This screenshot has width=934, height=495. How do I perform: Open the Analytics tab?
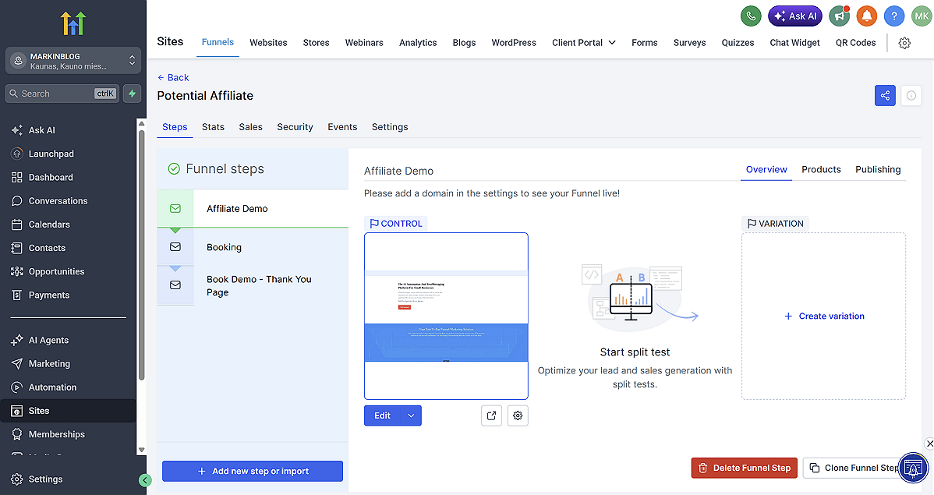[x=418, y=43]
